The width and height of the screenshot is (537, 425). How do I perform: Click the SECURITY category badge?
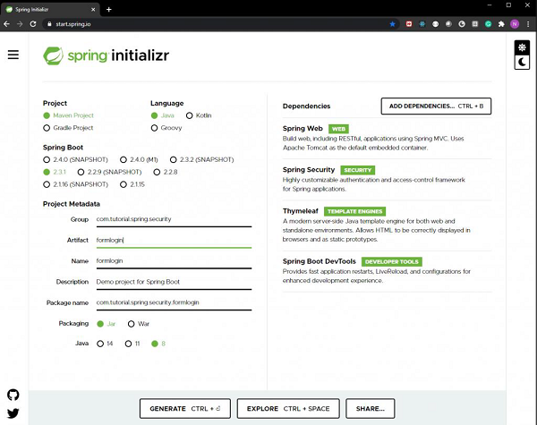pos(357,170)
